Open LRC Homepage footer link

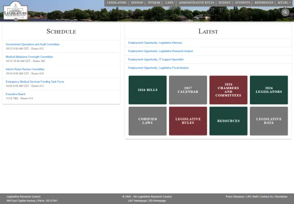point(137,201)
